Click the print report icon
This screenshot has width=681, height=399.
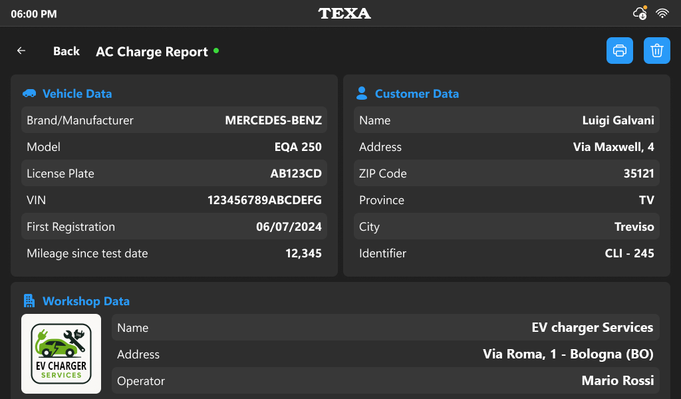[619, 51]
